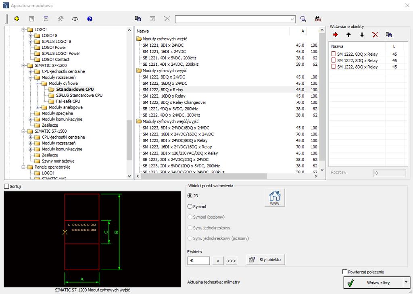This screenshot has width=413, height=294.
Task: Toggle checkbox of first SM 1222 inserted object
Action: 333,54
